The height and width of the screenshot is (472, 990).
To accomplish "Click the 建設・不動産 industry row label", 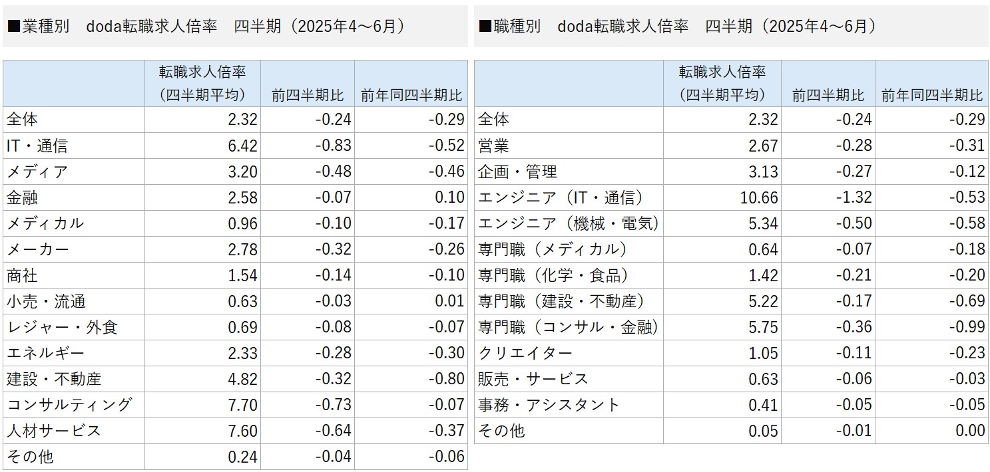I will (x=54, y=379).
